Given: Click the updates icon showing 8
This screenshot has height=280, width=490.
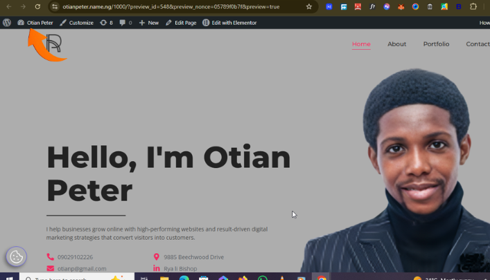Looking at the screenshot, I should click(x=106, y=23).
